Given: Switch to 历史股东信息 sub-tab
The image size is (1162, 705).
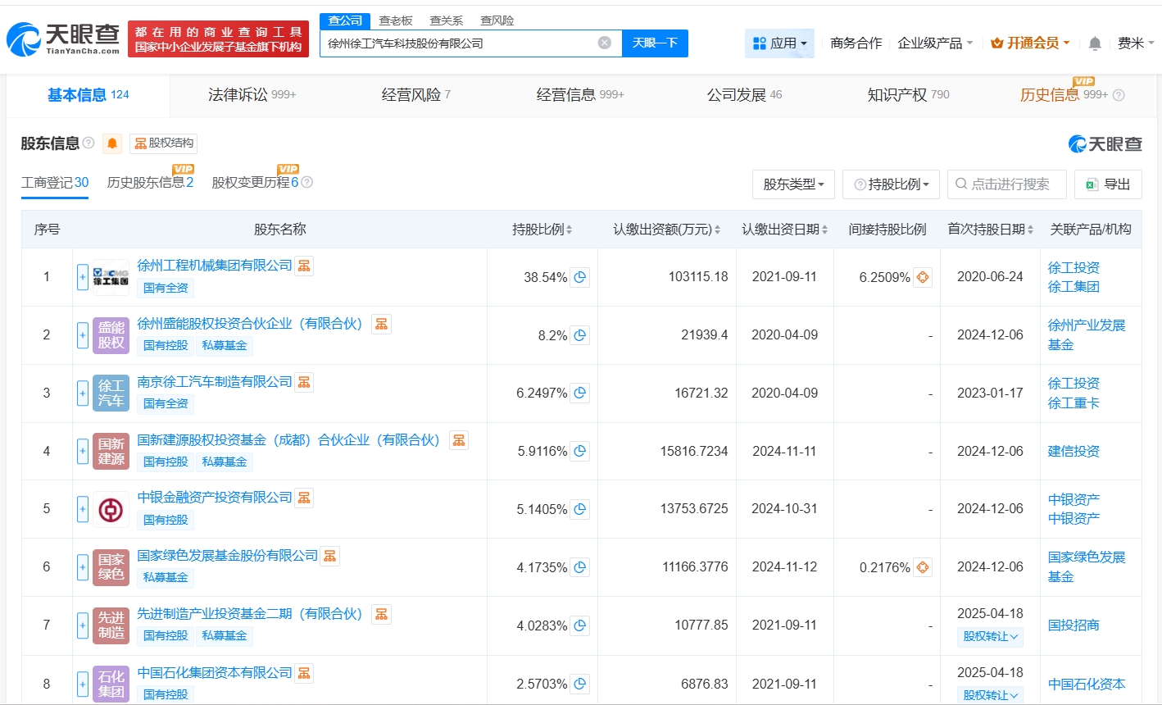Looking at the screenshot, I should [150, 182].
